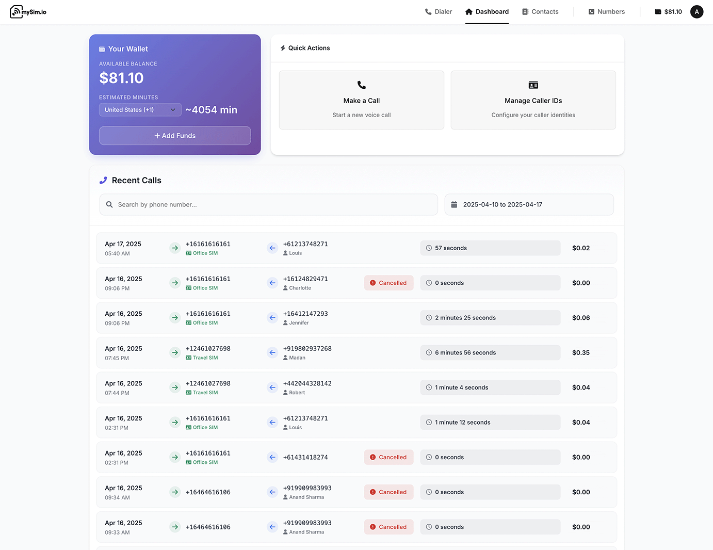Click the Manage Caller IDs card

coord(533,100)
